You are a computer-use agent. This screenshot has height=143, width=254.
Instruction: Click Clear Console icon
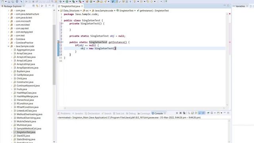[189, 113]
